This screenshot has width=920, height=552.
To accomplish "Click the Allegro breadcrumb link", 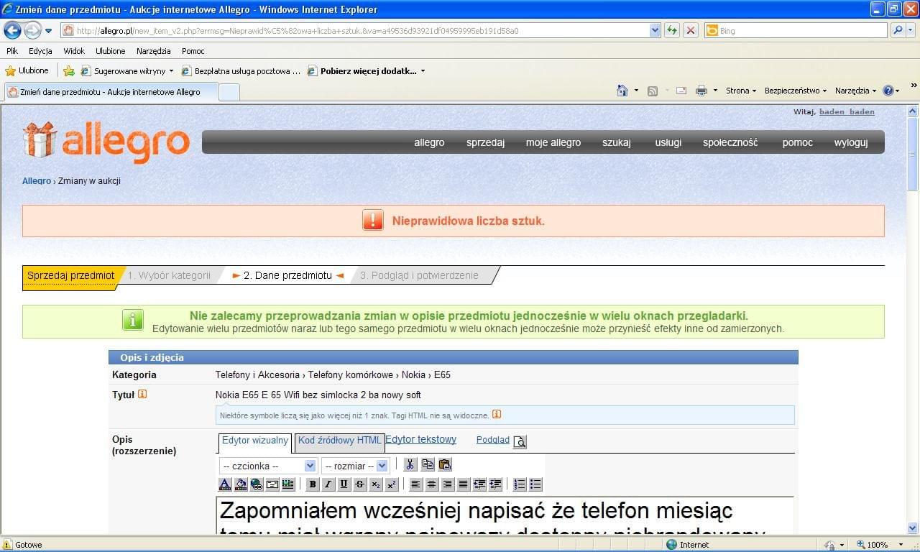I will pos(37,181).
